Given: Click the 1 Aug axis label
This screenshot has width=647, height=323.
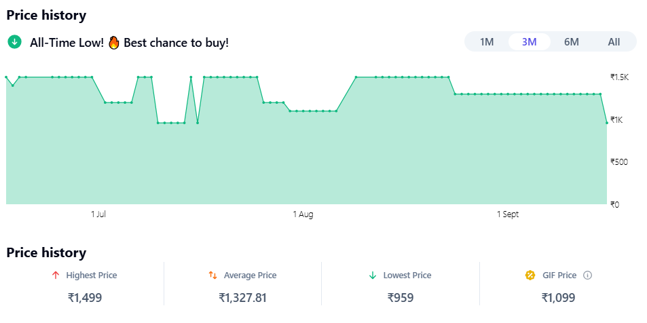Looking at the screenshot, I should click(303, 214).
